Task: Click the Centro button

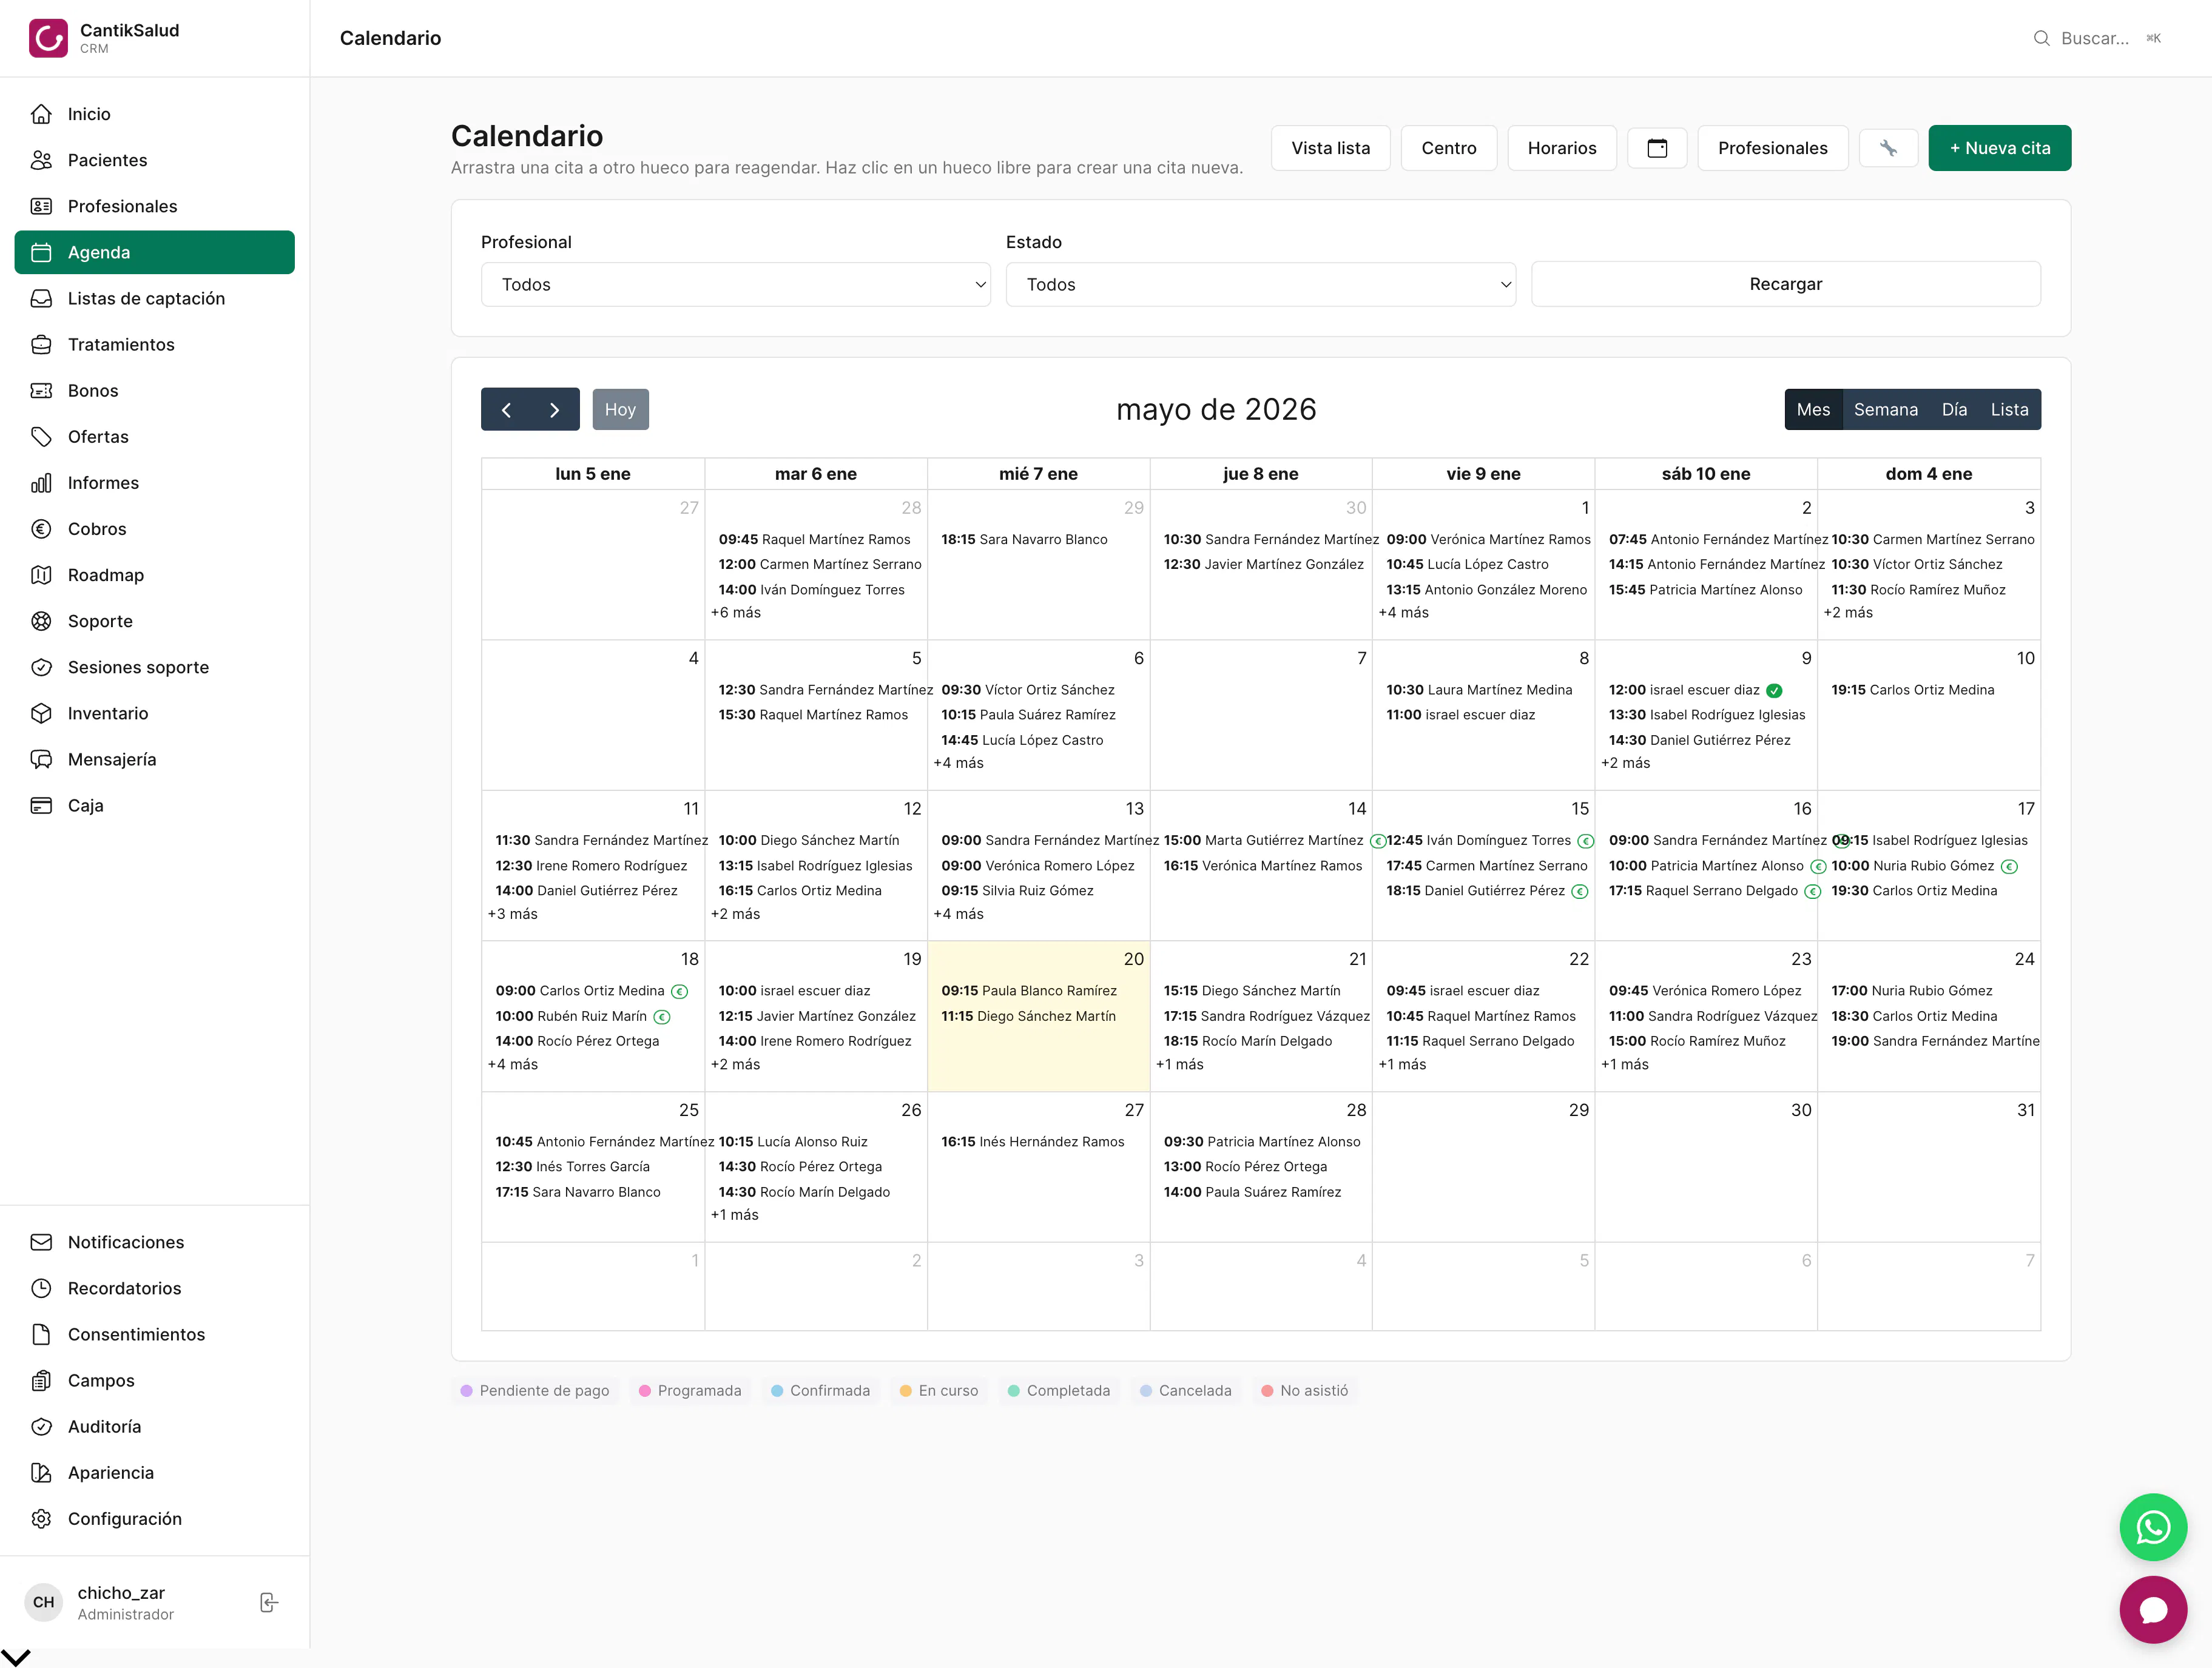Action: click(1448, 148)
